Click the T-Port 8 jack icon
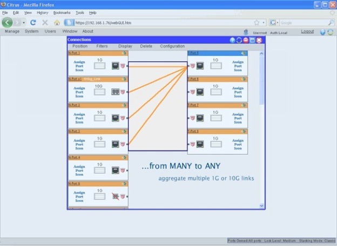This screenshot has height=246, width=337. [x=200, y=144]
